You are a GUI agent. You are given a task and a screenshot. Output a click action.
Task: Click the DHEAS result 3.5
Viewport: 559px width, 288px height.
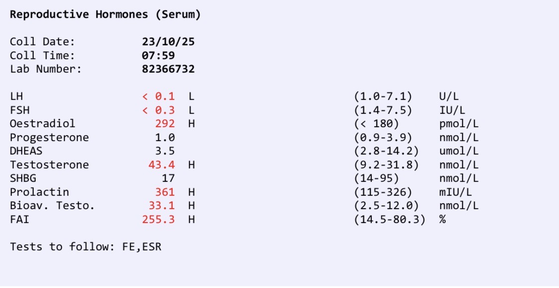(x=165, y=151)
